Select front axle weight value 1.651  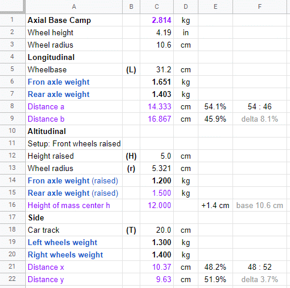pos(157,82)
